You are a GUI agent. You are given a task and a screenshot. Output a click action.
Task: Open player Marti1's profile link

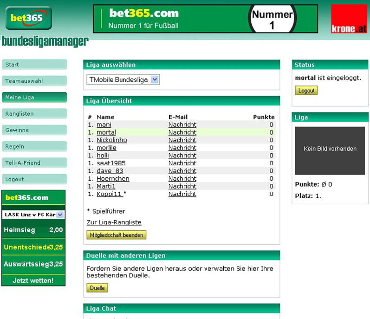pos(106,186)
